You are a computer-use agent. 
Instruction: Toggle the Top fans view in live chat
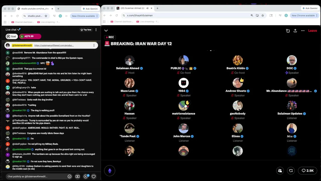click(86, 30)
